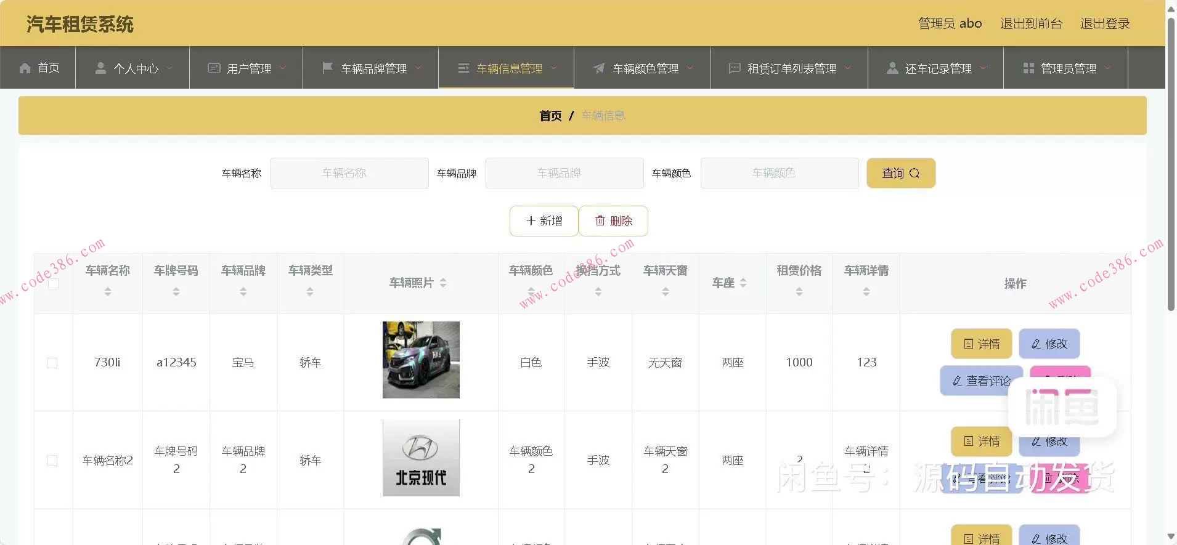Screen dimensions: 1177x545
Task: Sort by 车辆类型 column arrows
Action: (310, 291)
